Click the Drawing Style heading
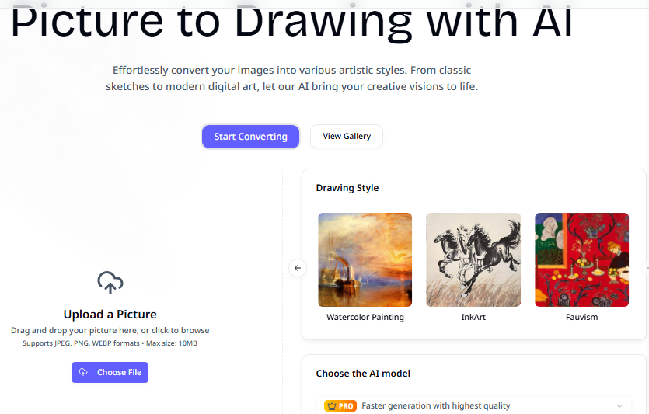Viewport: 649px width, 414px height. (x=347, y=188)
